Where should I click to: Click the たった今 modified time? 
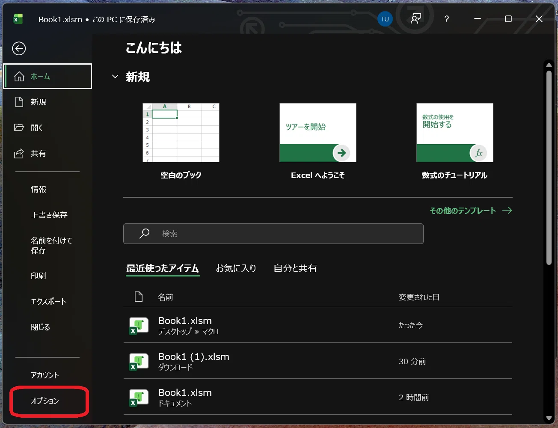click(x=411, y=325)
